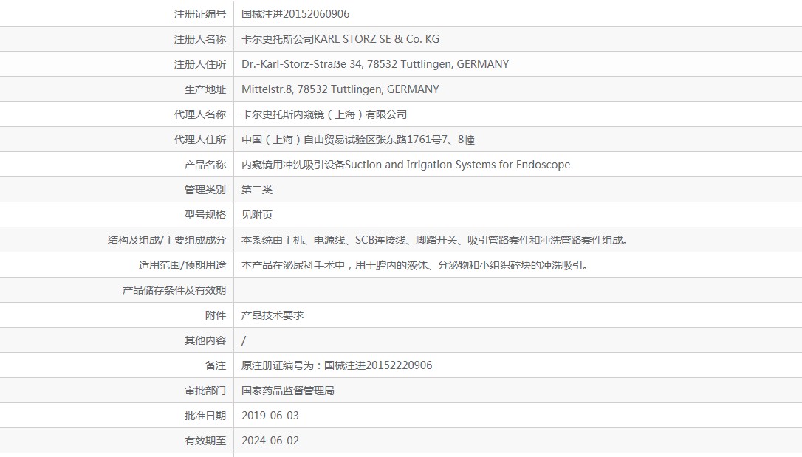Click the 产品技术要求 attachment value
The image size is (802, 457).
pyautogui.click(x=273, y=315)
